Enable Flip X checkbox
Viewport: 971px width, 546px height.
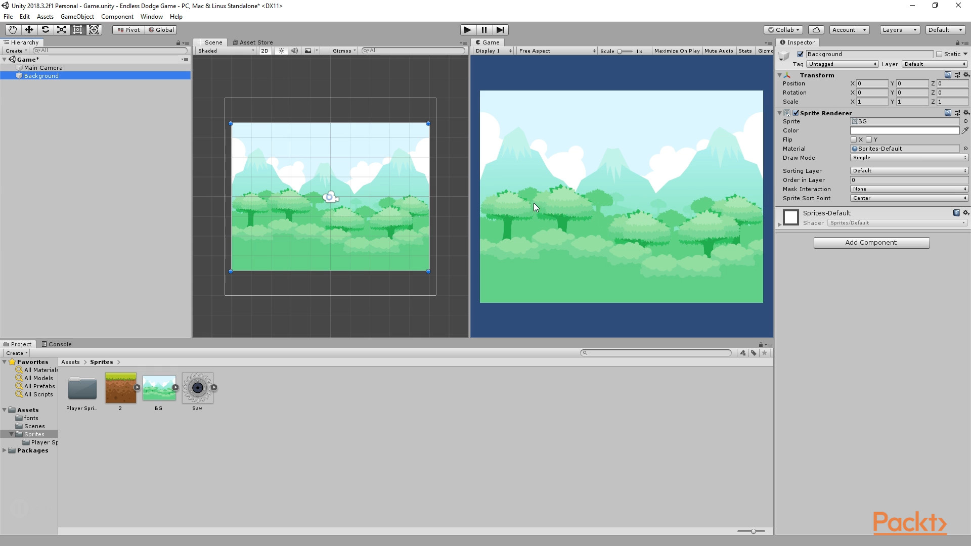854,140
